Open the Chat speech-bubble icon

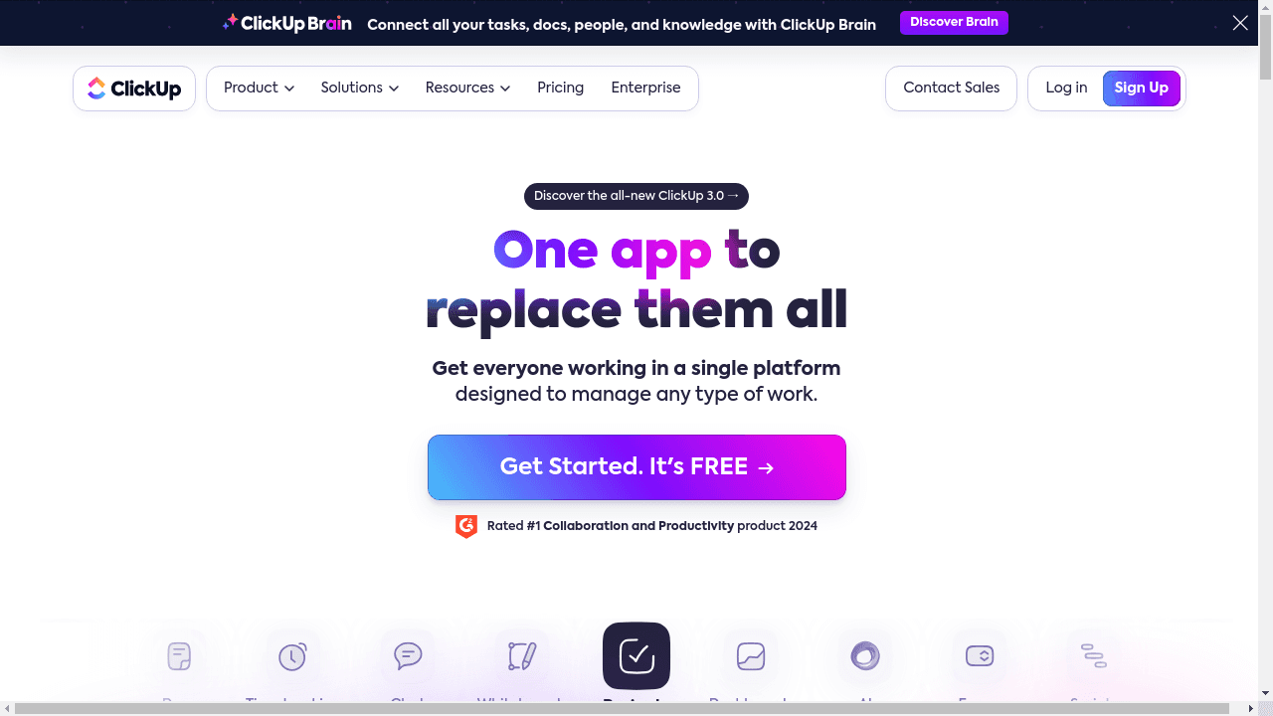408,656
